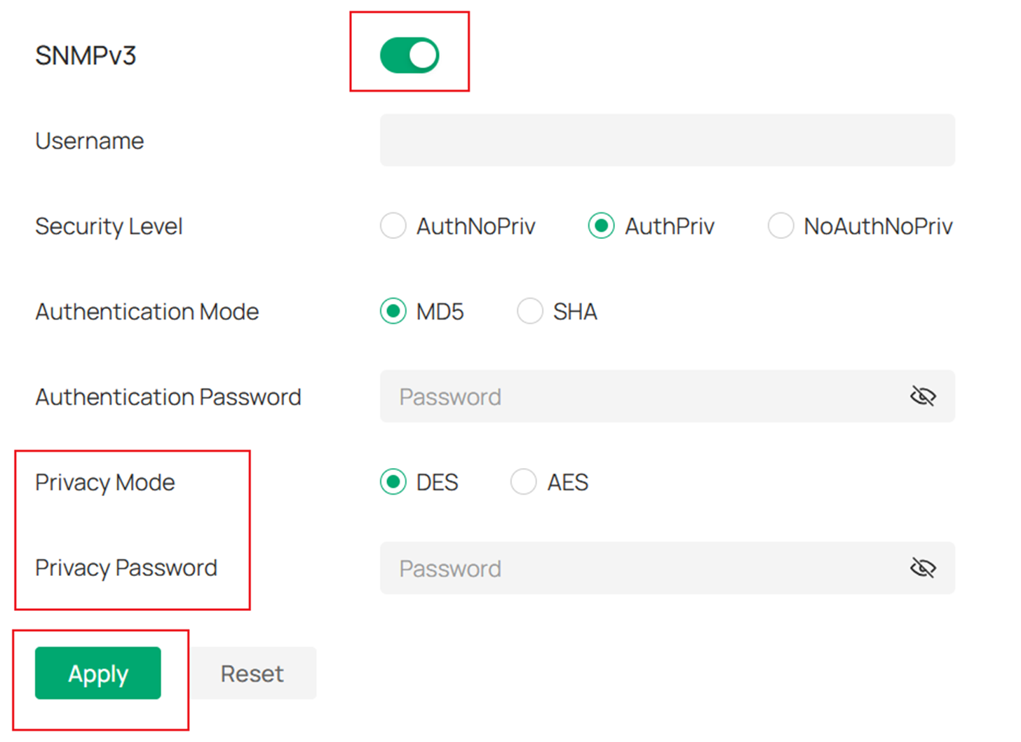Viewport: 1021px width, 742px height.
Task: Click the Security Level label
Action: [109, 226]
